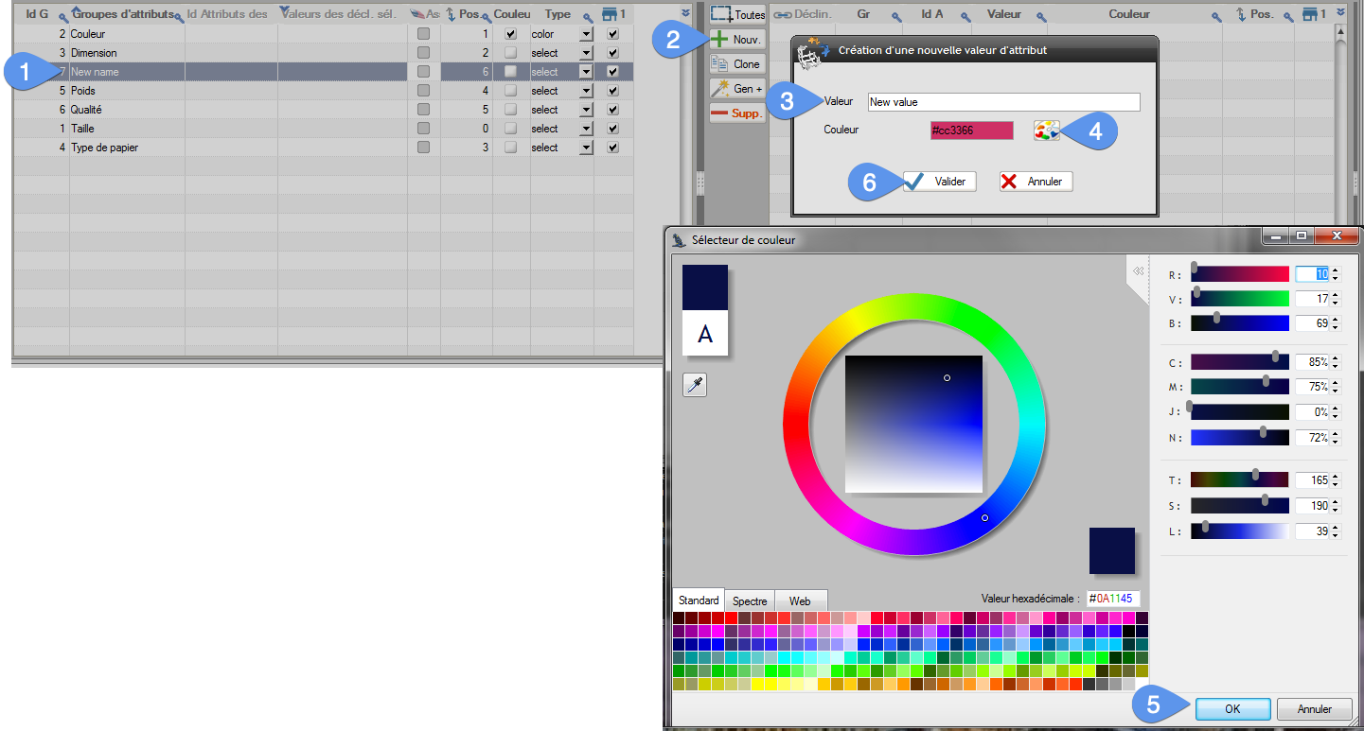Screen dimensions: 1364x731
Task: Expand the attribute groups grid column chevron
Action: point(685,12)
